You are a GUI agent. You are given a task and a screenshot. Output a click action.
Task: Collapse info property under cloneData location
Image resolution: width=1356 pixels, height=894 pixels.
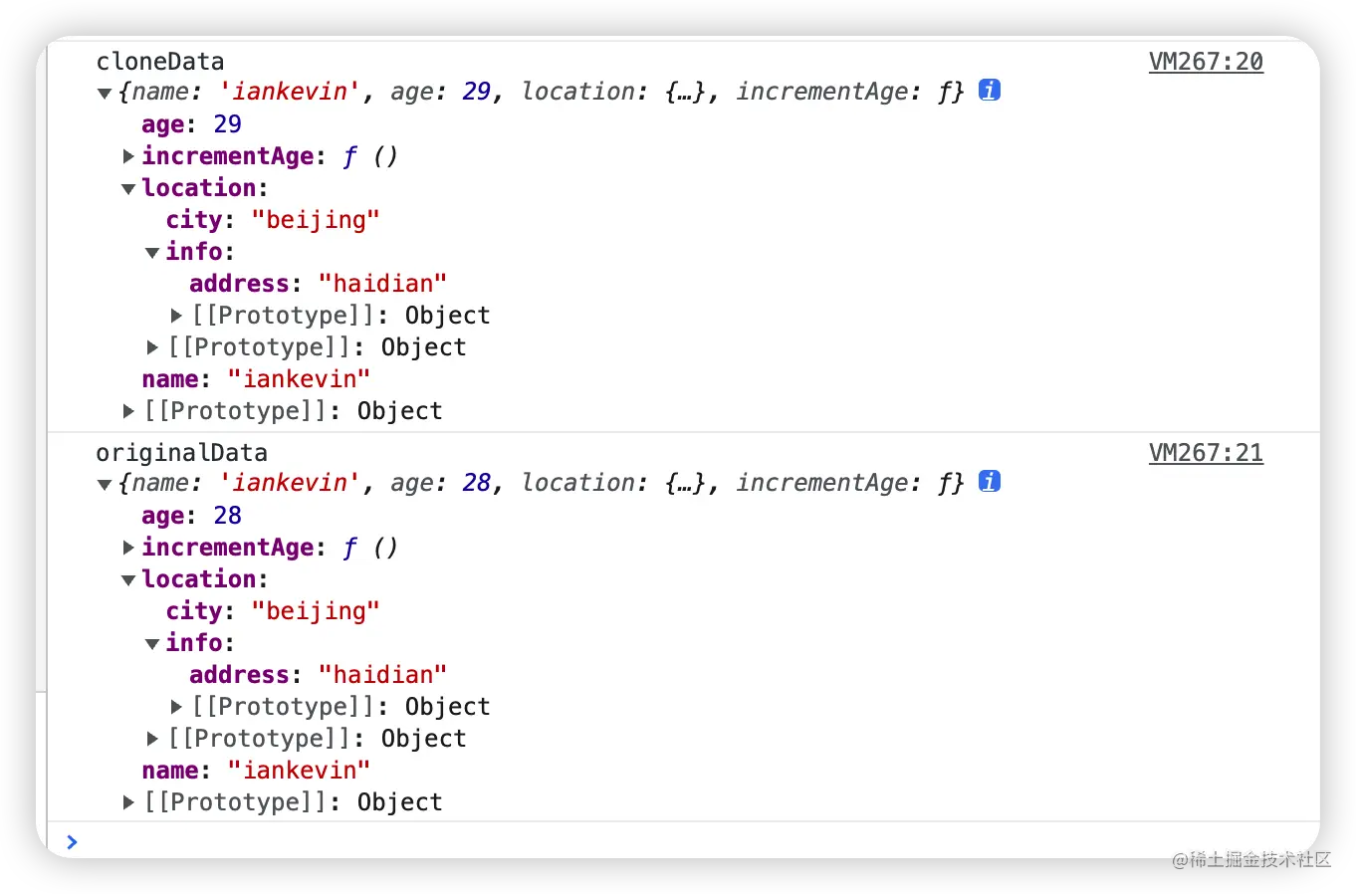click(x=152, y=252)
